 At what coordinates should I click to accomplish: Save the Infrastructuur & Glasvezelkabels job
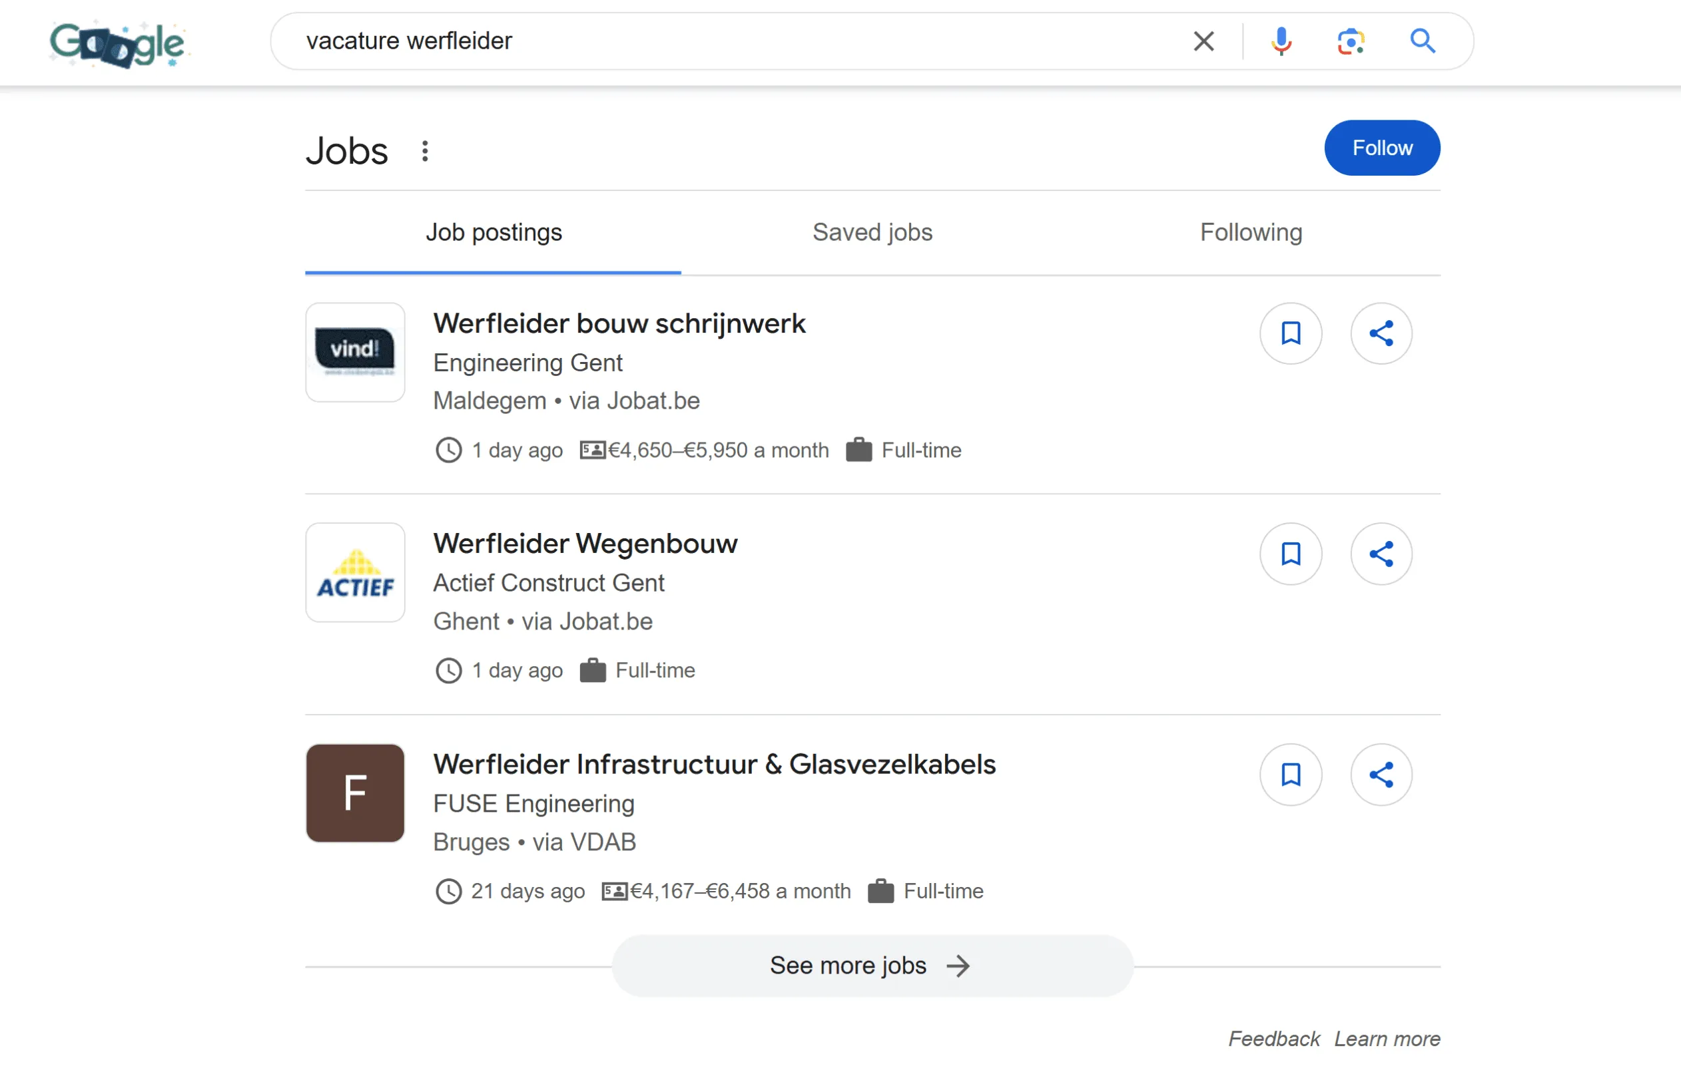tap(1290, 775)
